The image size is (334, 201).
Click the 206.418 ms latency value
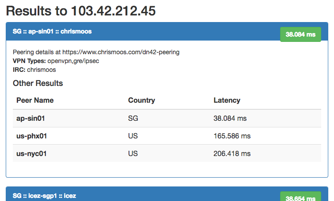(232, 154)
